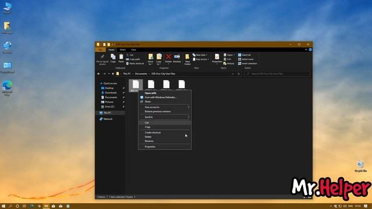Open Desktop in navigation pane
This screenshot has height=209, width=372.
tap(109, 88)
